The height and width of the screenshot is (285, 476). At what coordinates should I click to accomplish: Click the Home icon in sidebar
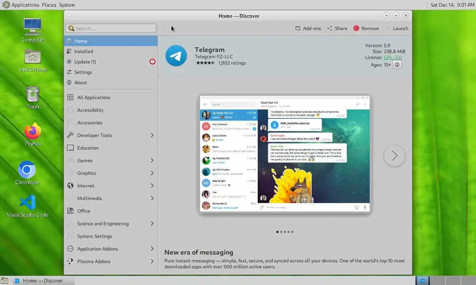coord(70,41)
